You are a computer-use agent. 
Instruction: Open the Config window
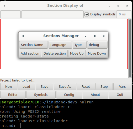tap(69, 95)
